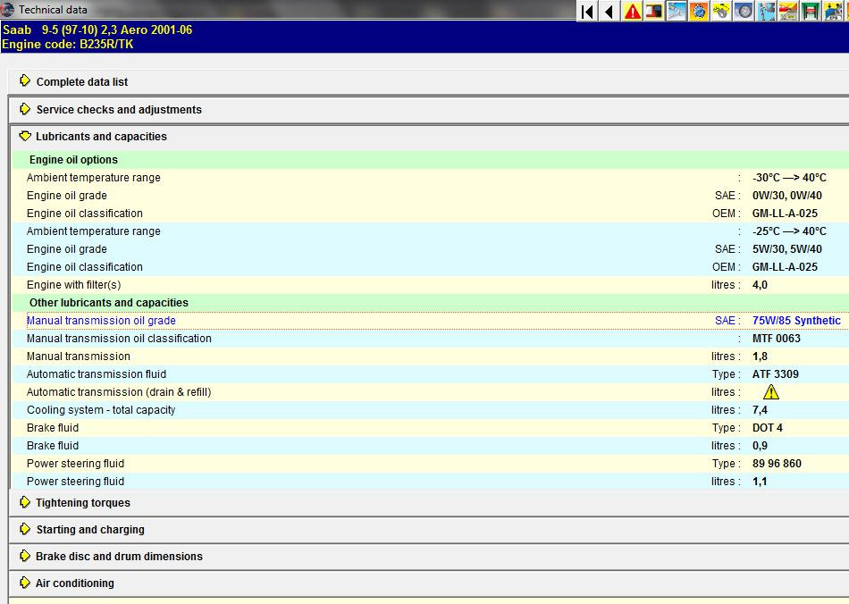Go back with the single left arrow
This screenshot has height=604, width=849.
(609, 11)
